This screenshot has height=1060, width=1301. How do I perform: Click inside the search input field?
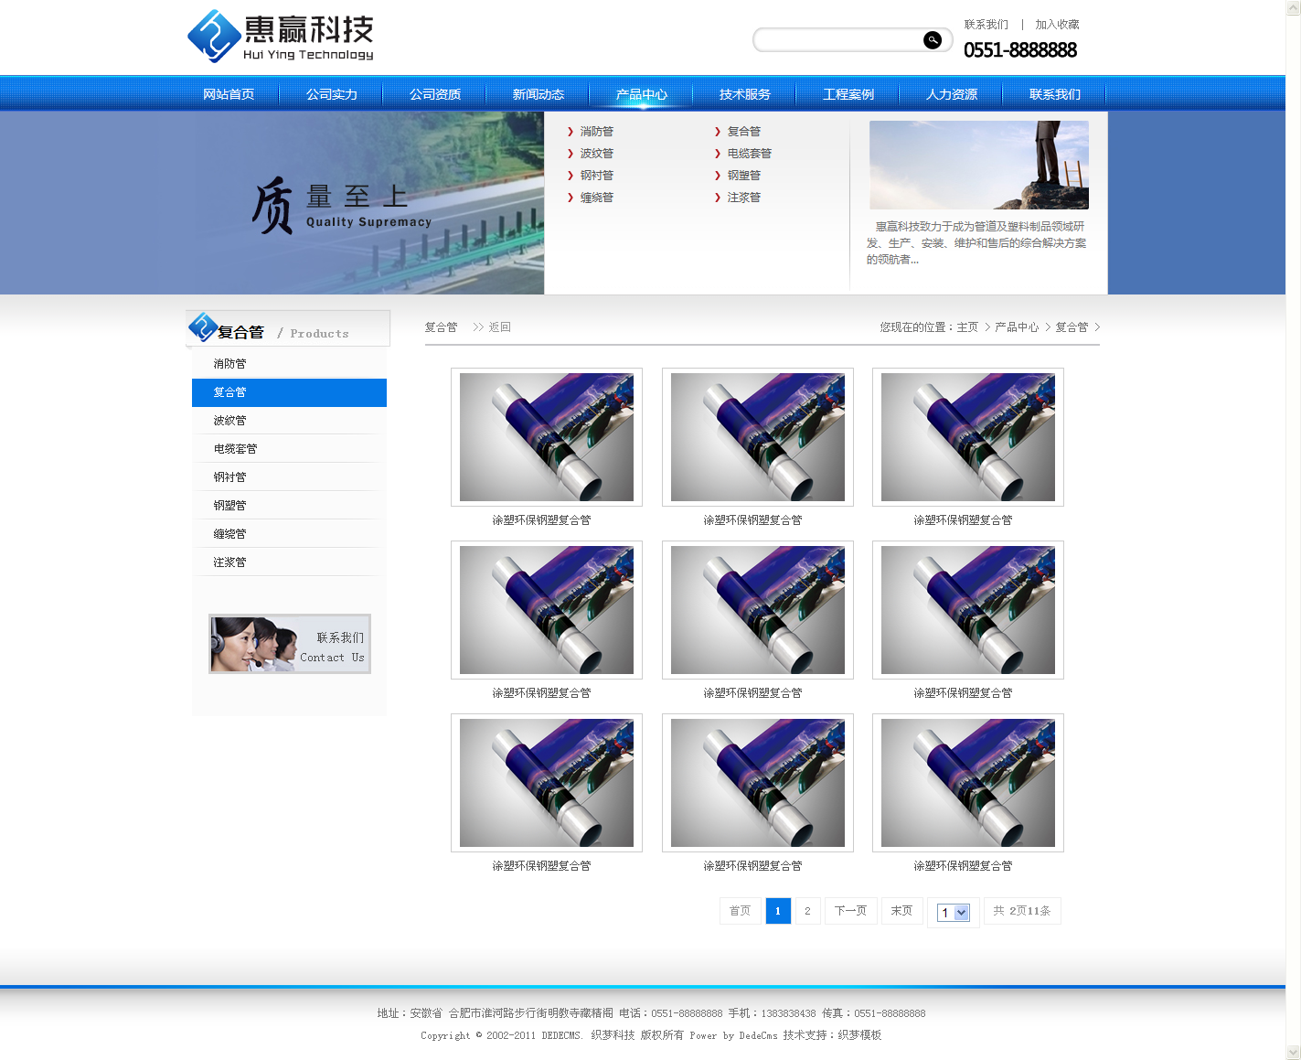(x=837, y=40)
